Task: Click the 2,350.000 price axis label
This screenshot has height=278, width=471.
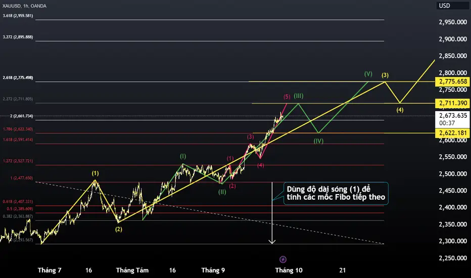Action: point(453,224)
